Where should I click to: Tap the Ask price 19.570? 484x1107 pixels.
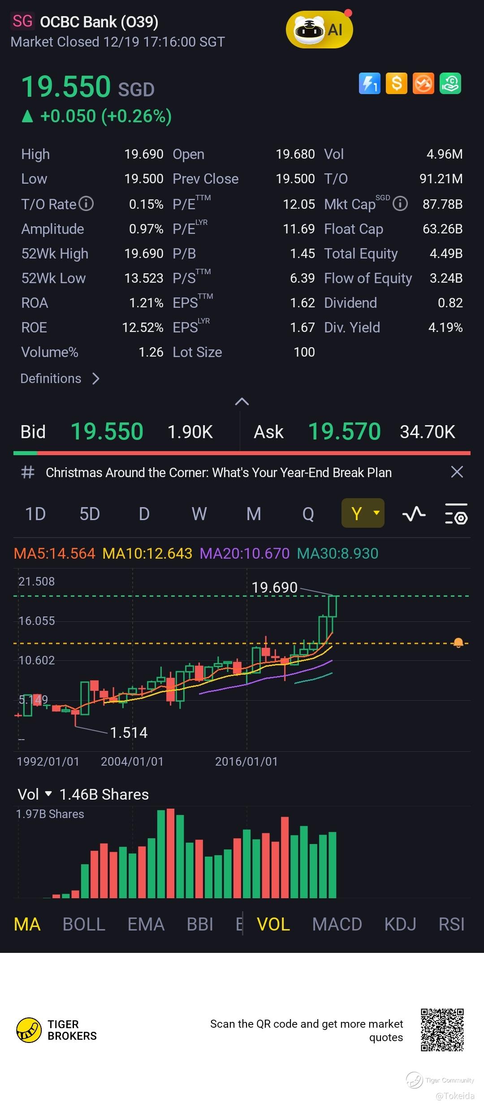(x=344, y=431)
